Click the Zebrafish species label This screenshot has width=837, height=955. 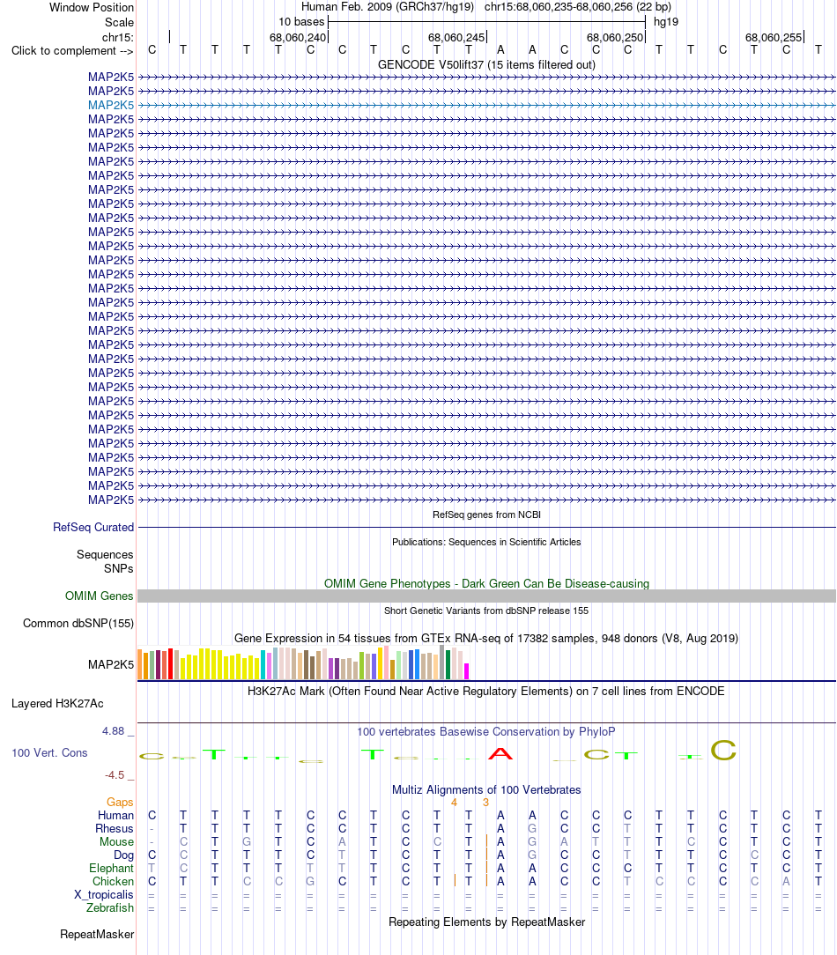tap(109, 908)
